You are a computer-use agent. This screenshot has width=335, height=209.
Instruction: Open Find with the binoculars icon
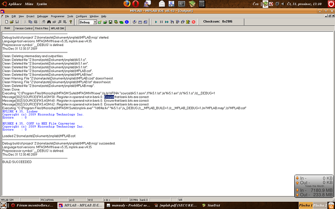[x=49, y=22]
